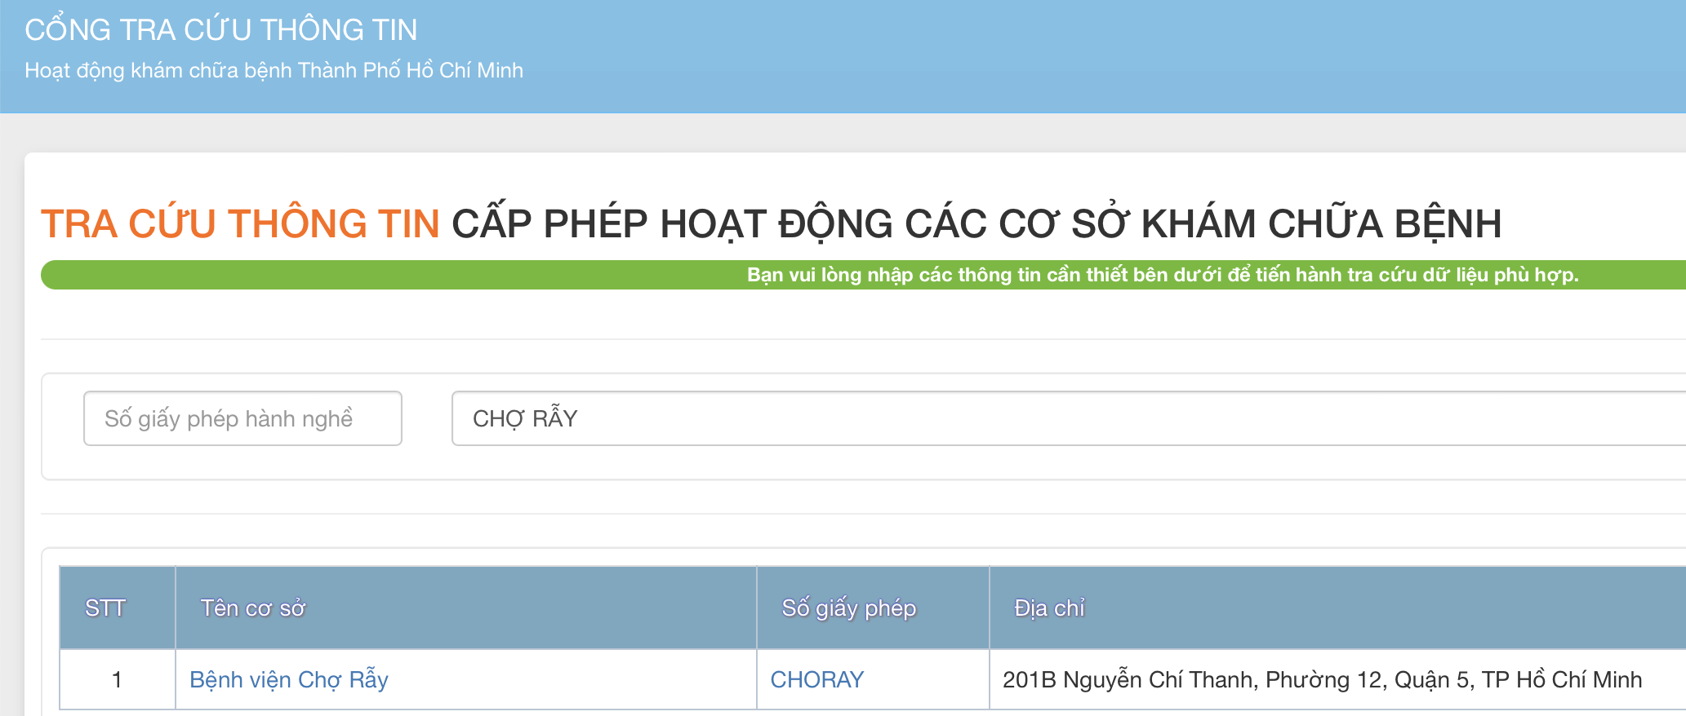
Task: Click the CỔNG TRA CỨU THÔNG TIN site title
Action: 220,30
